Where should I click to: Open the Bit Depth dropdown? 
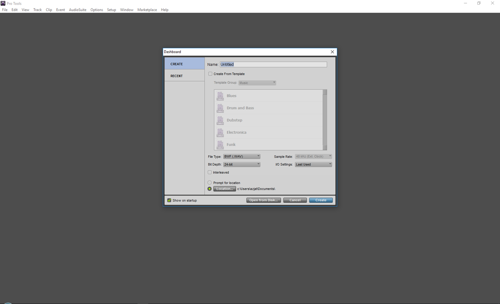(242, 165)
